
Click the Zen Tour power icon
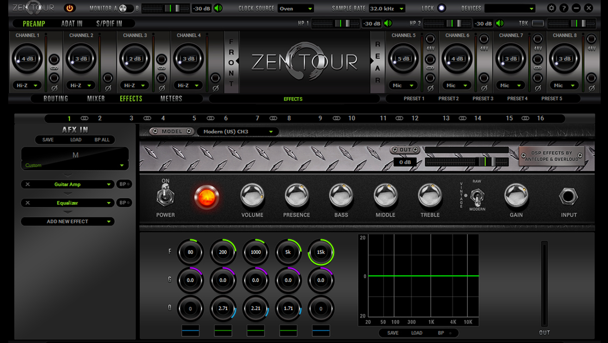[69, 9]
